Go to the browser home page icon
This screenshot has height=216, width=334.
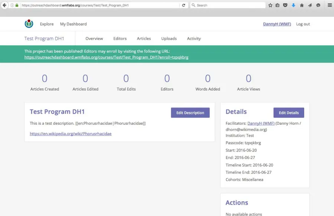pos(302,5)
